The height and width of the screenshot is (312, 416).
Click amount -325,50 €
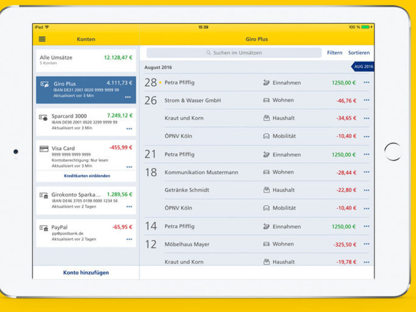click(345, 245)
